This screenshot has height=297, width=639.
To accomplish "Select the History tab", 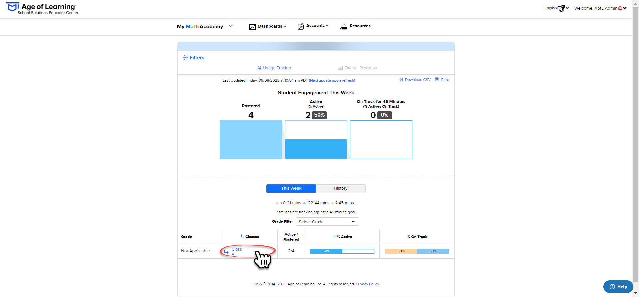I will tap(341, 188).
